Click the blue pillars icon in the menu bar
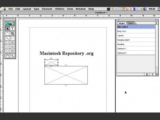 pos(134,9)
